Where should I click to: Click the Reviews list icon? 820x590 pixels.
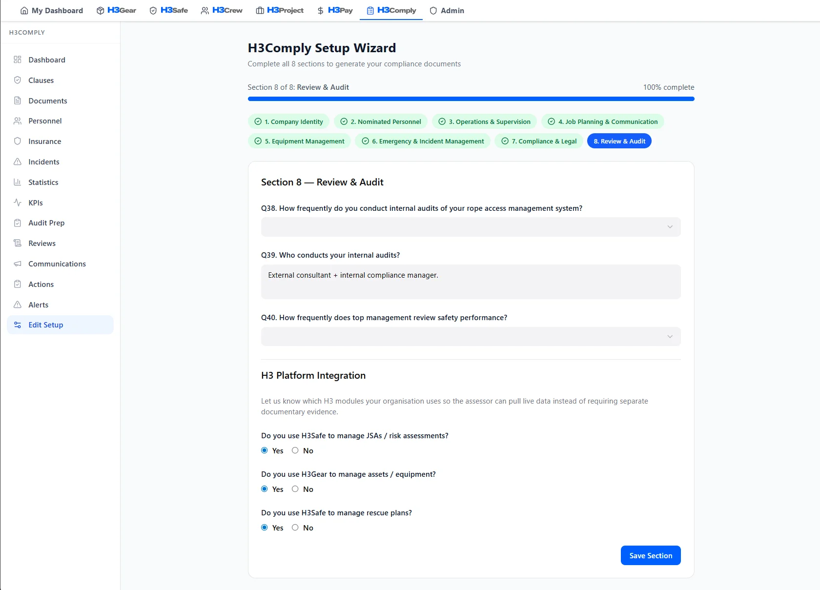coord(18,243)
